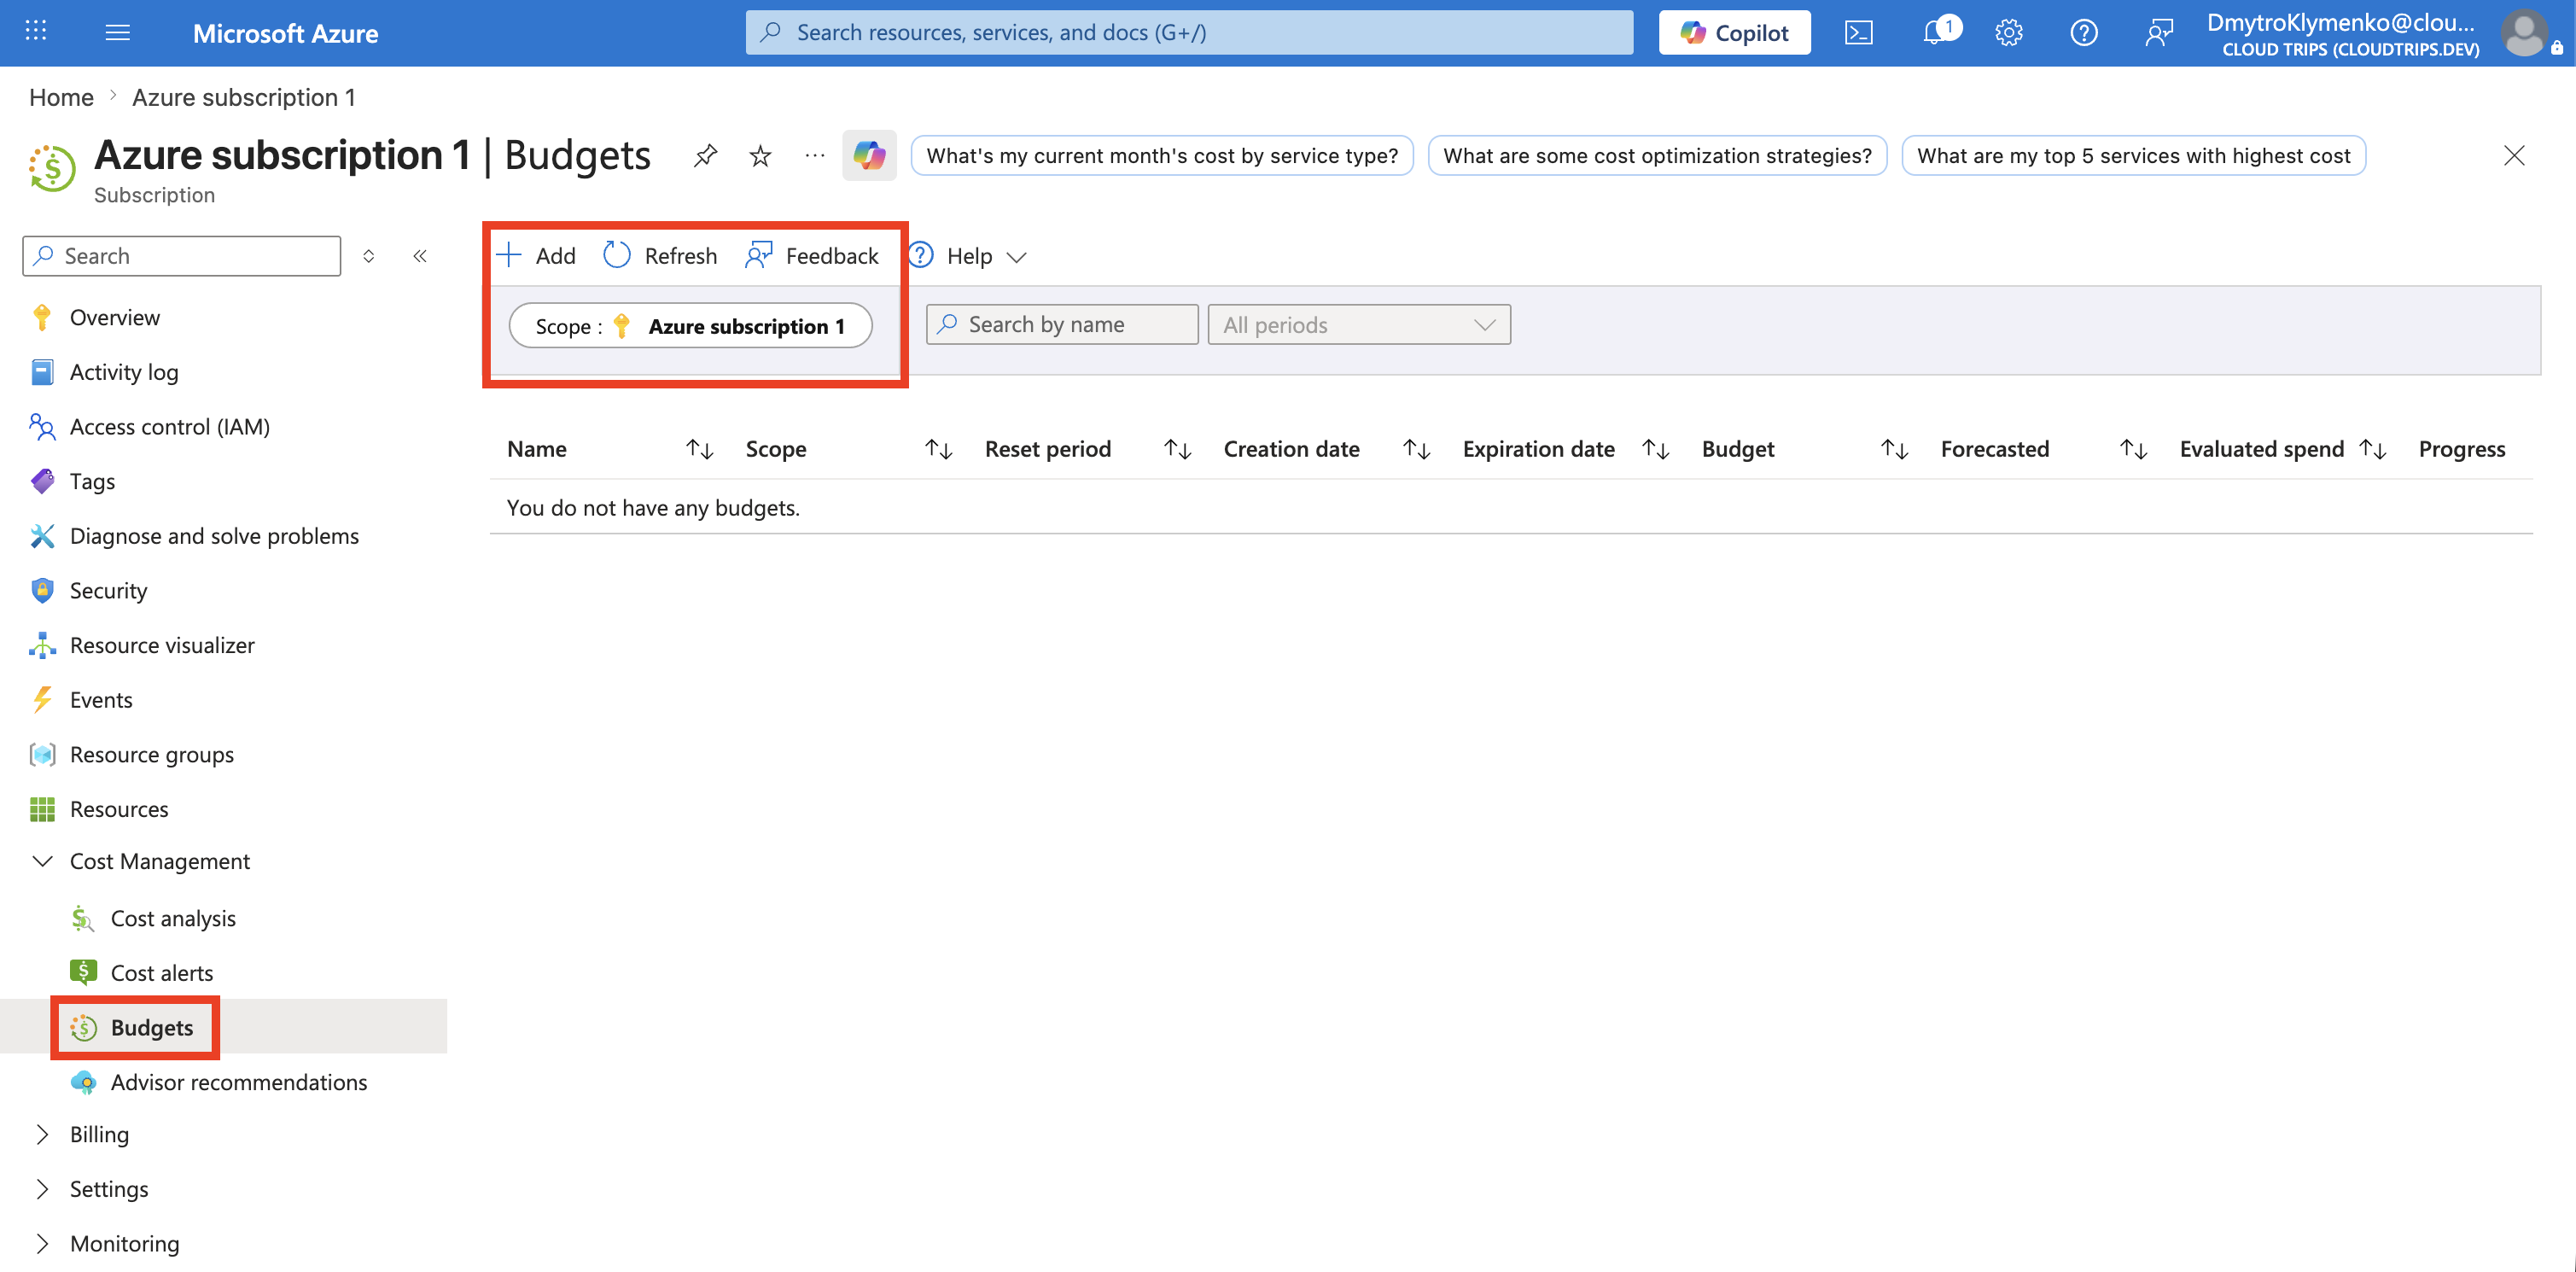Expand the Monitoring group
Image resolution: width=2576 pixels, height=1272 pixels.
click(124, 1243)
